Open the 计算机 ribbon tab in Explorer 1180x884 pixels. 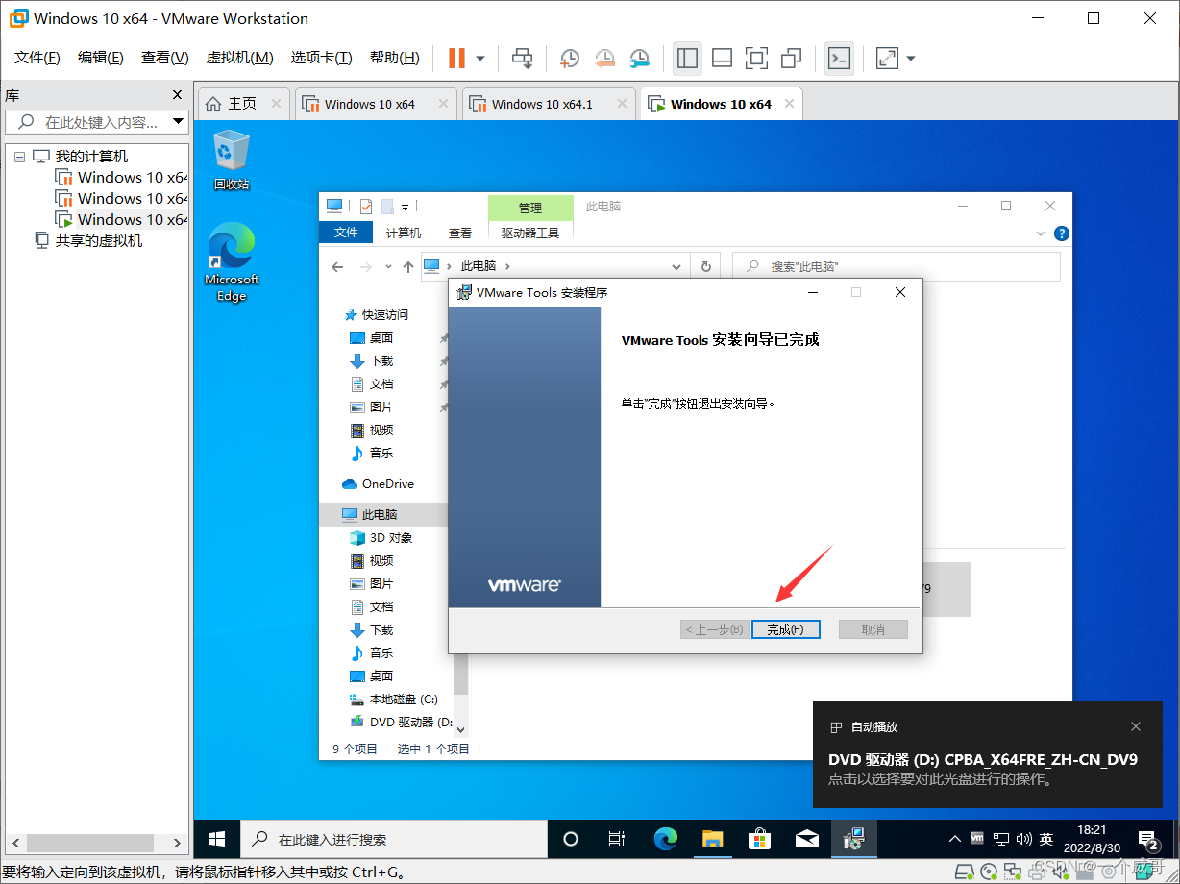403,233
